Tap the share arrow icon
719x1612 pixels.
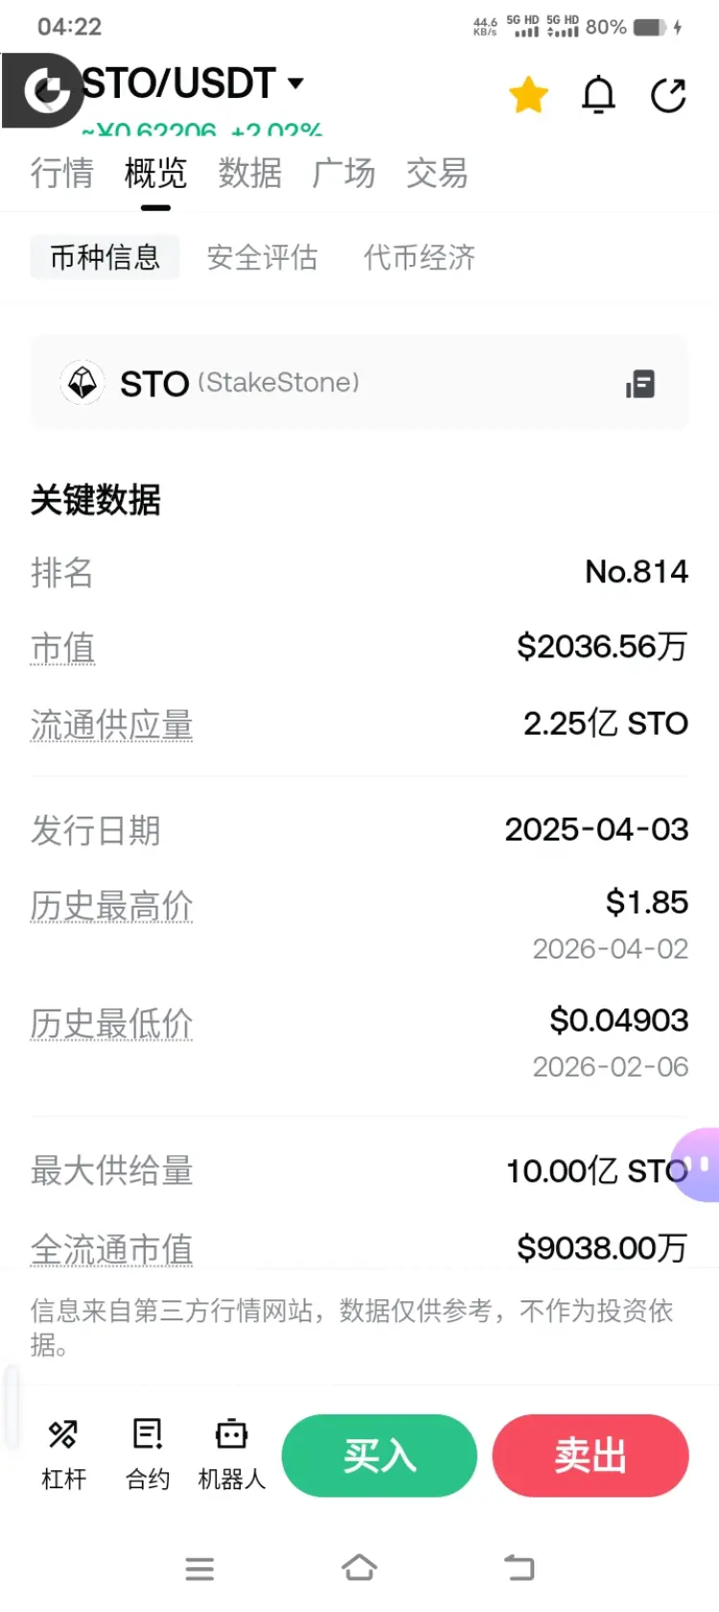668,95
